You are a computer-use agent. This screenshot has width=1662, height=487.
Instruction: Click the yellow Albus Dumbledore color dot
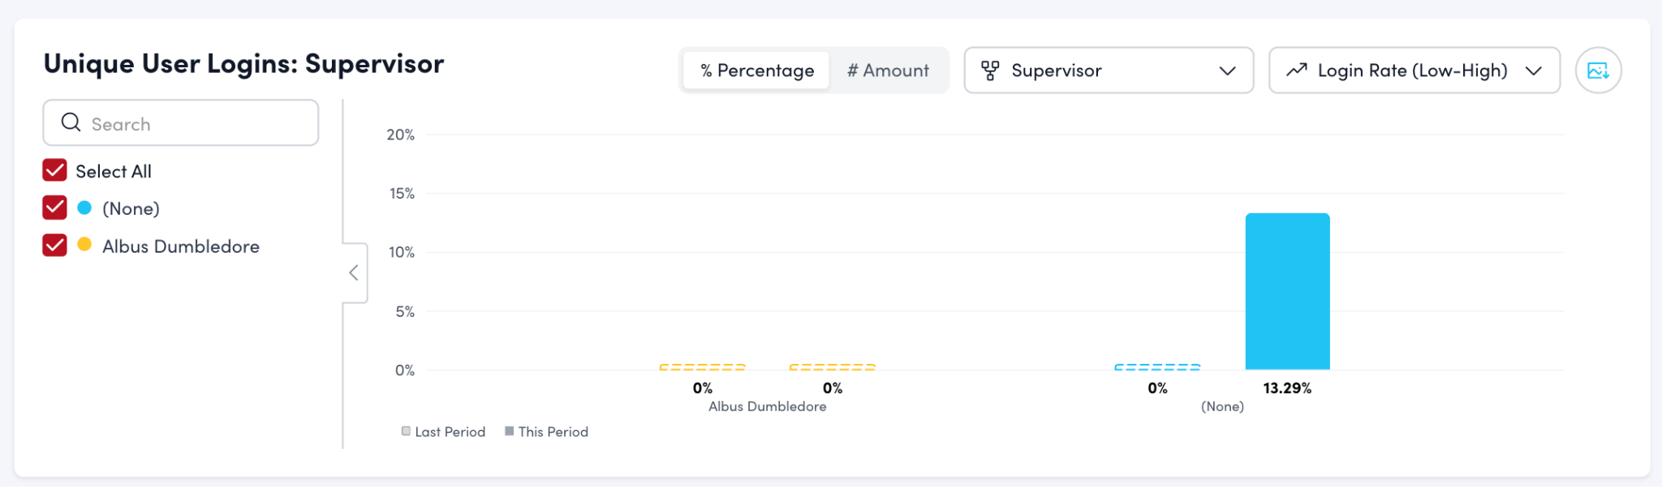(84, 244)
